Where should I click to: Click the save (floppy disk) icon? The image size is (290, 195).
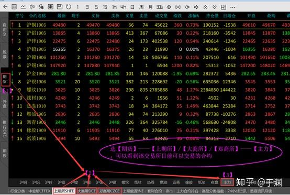pos(60,7)
